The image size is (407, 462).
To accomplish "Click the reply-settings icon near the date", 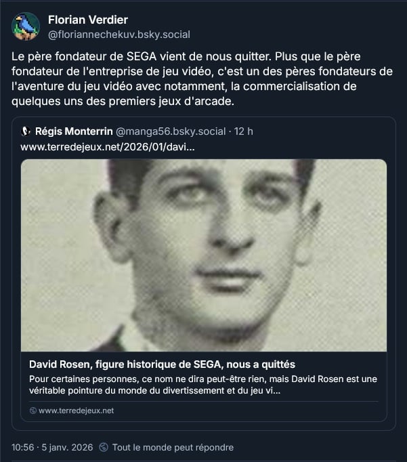I will [x=104, y=447].
